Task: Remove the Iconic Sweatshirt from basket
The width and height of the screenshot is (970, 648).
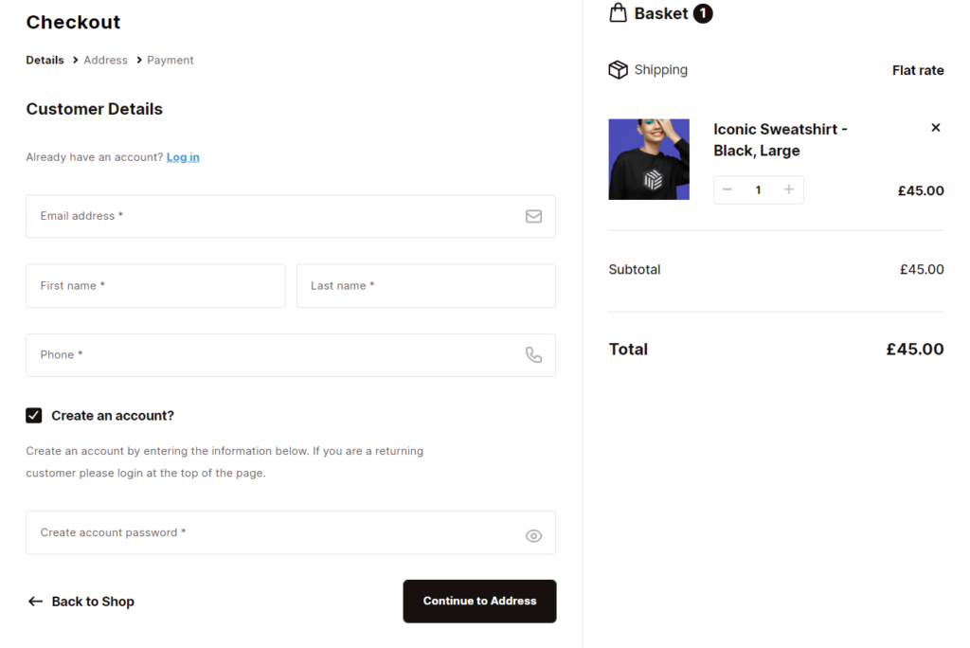Action: coord(935,127)
